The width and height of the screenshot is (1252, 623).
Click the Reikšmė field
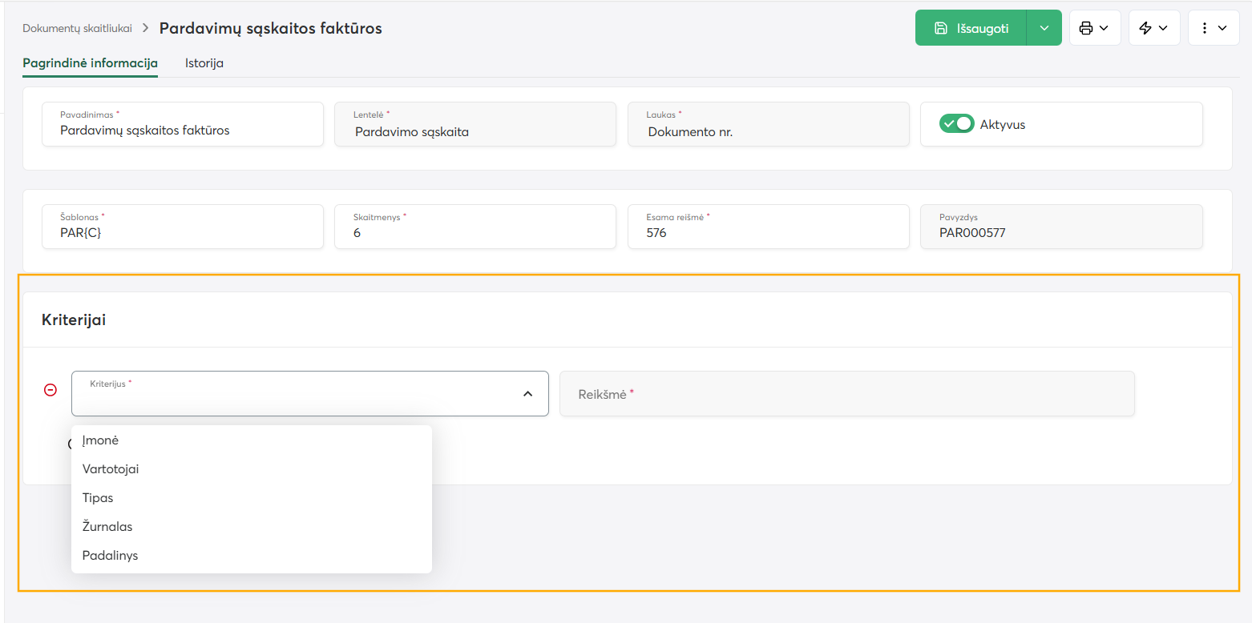[x=847, y=393]
